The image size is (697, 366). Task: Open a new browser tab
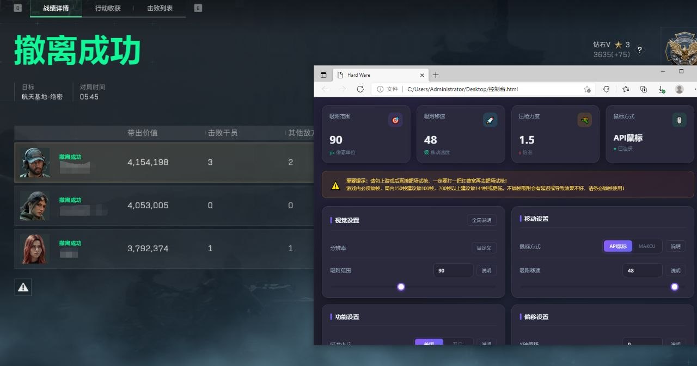click(436, 75)
